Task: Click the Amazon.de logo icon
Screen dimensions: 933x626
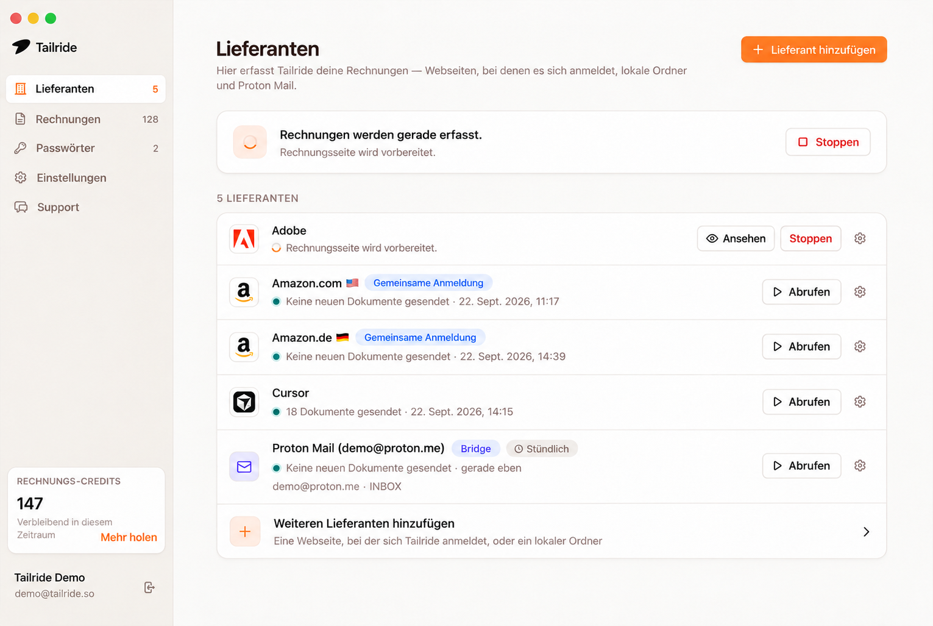Action: 244,347
